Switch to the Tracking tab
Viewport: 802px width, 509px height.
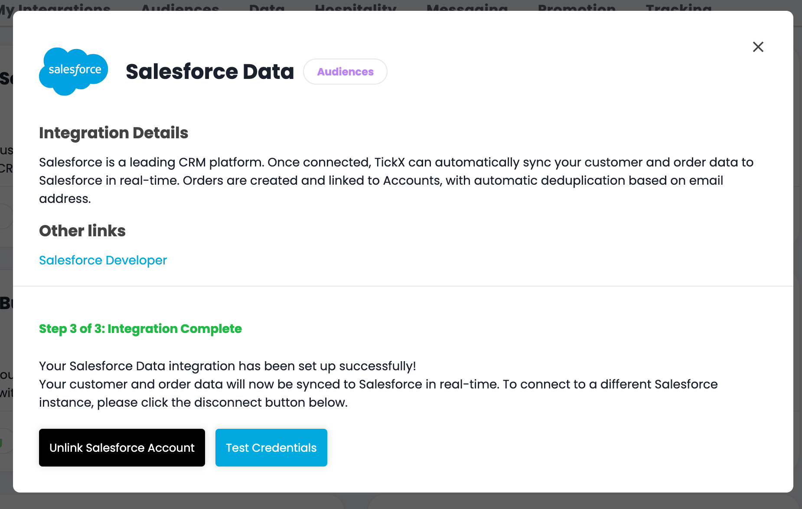678,7
